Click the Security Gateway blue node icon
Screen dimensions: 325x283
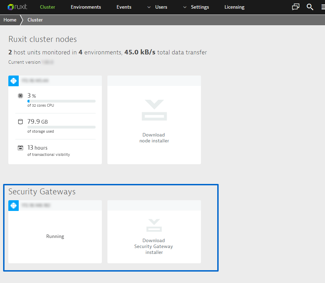click(14, 205)
